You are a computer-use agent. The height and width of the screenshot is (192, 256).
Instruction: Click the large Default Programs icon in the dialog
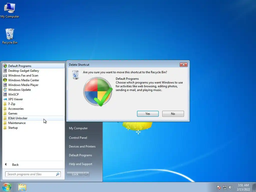point(98,91)
